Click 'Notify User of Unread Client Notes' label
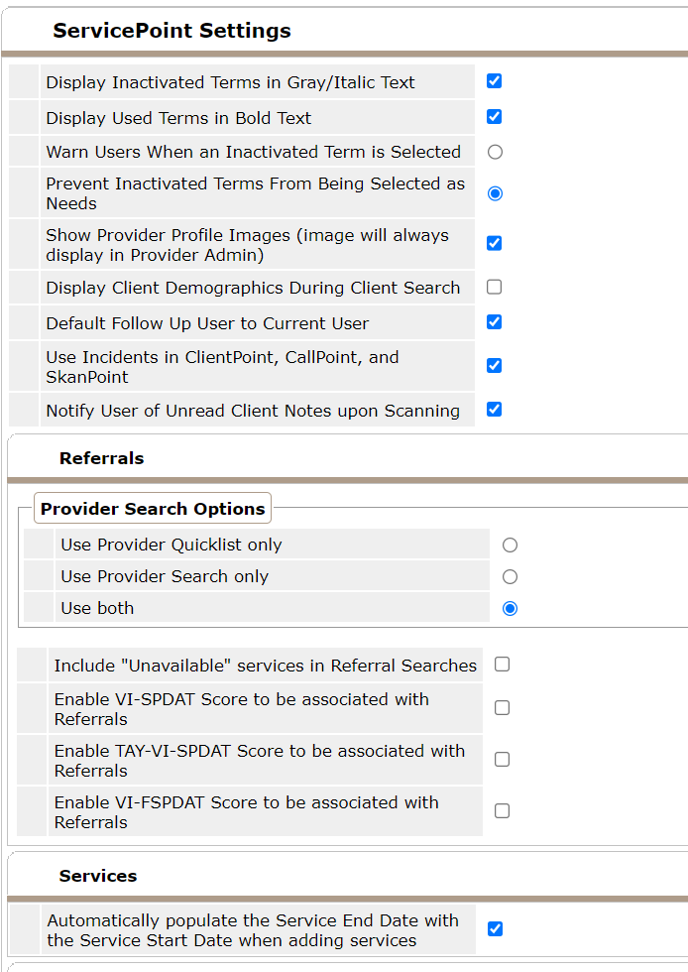Image resolution: width=688 pixels, height=972 pixels. [x=253, y=411]
